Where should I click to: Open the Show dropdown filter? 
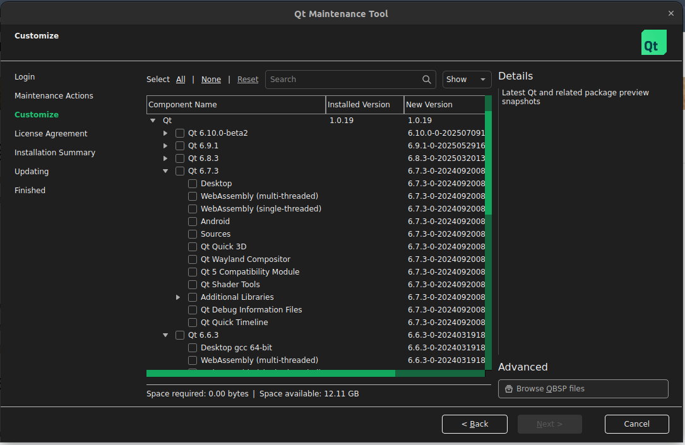[467, 80]
